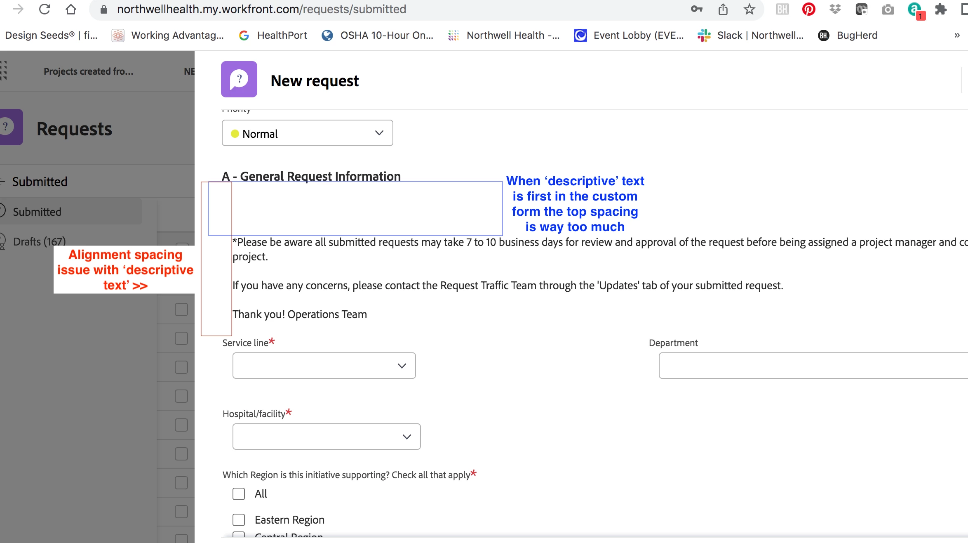Expand the Hospital/facility dropdown
The width and height of the screenshot is (968, 543).
[x=326, y=437]
